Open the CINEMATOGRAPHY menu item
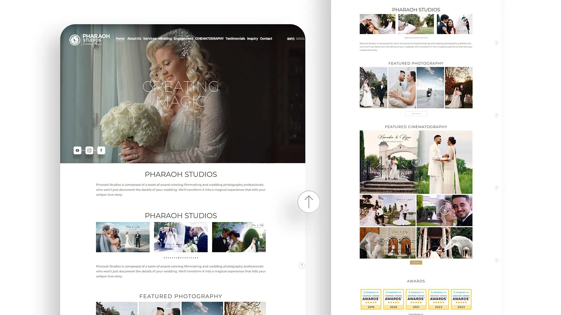 [x=209, y=38]
